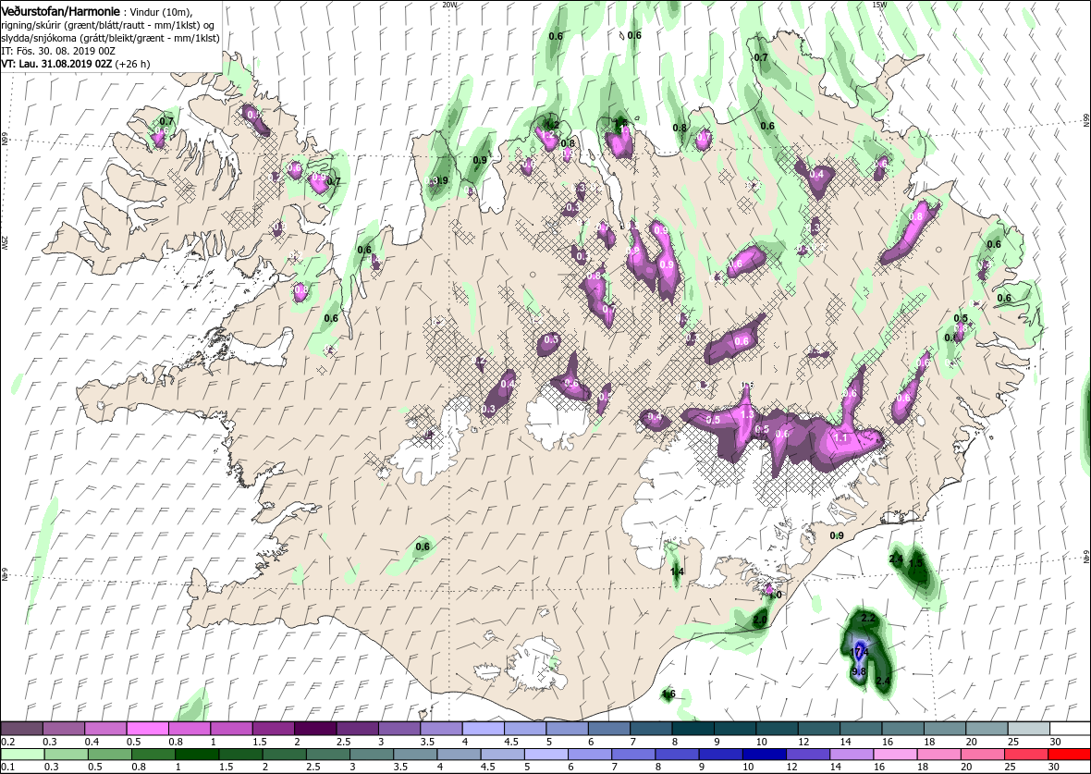Click the 15W longitude label
The height and width of the screenshot is (774, 1091).
point(878,5)
